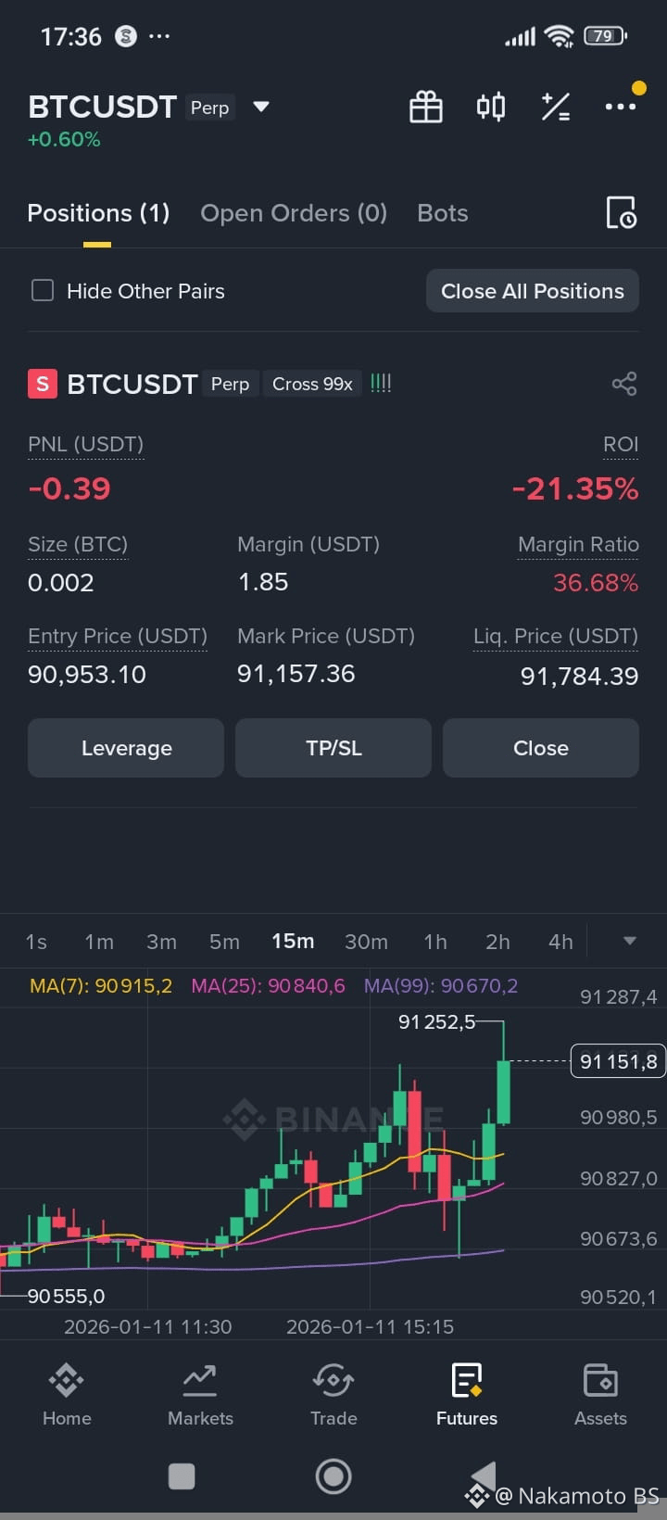667x1520 pixels.
Task: Tap the Trade navigation icon
Action: [333, 1381]
